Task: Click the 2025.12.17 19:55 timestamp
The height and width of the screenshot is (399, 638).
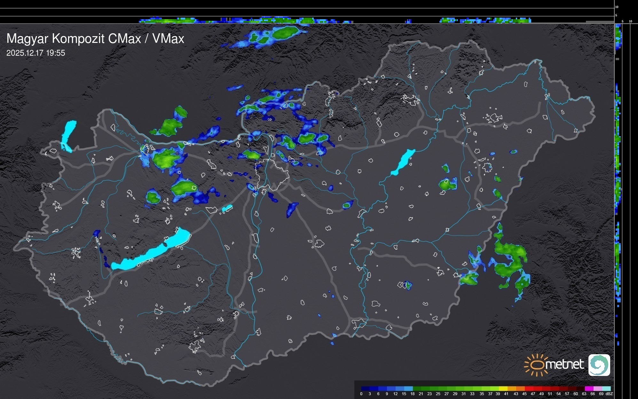Action: click(35, 53)
